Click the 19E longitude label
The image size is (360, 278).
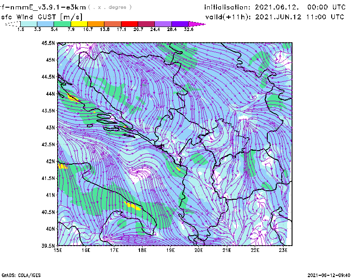(x=171, y=250)
